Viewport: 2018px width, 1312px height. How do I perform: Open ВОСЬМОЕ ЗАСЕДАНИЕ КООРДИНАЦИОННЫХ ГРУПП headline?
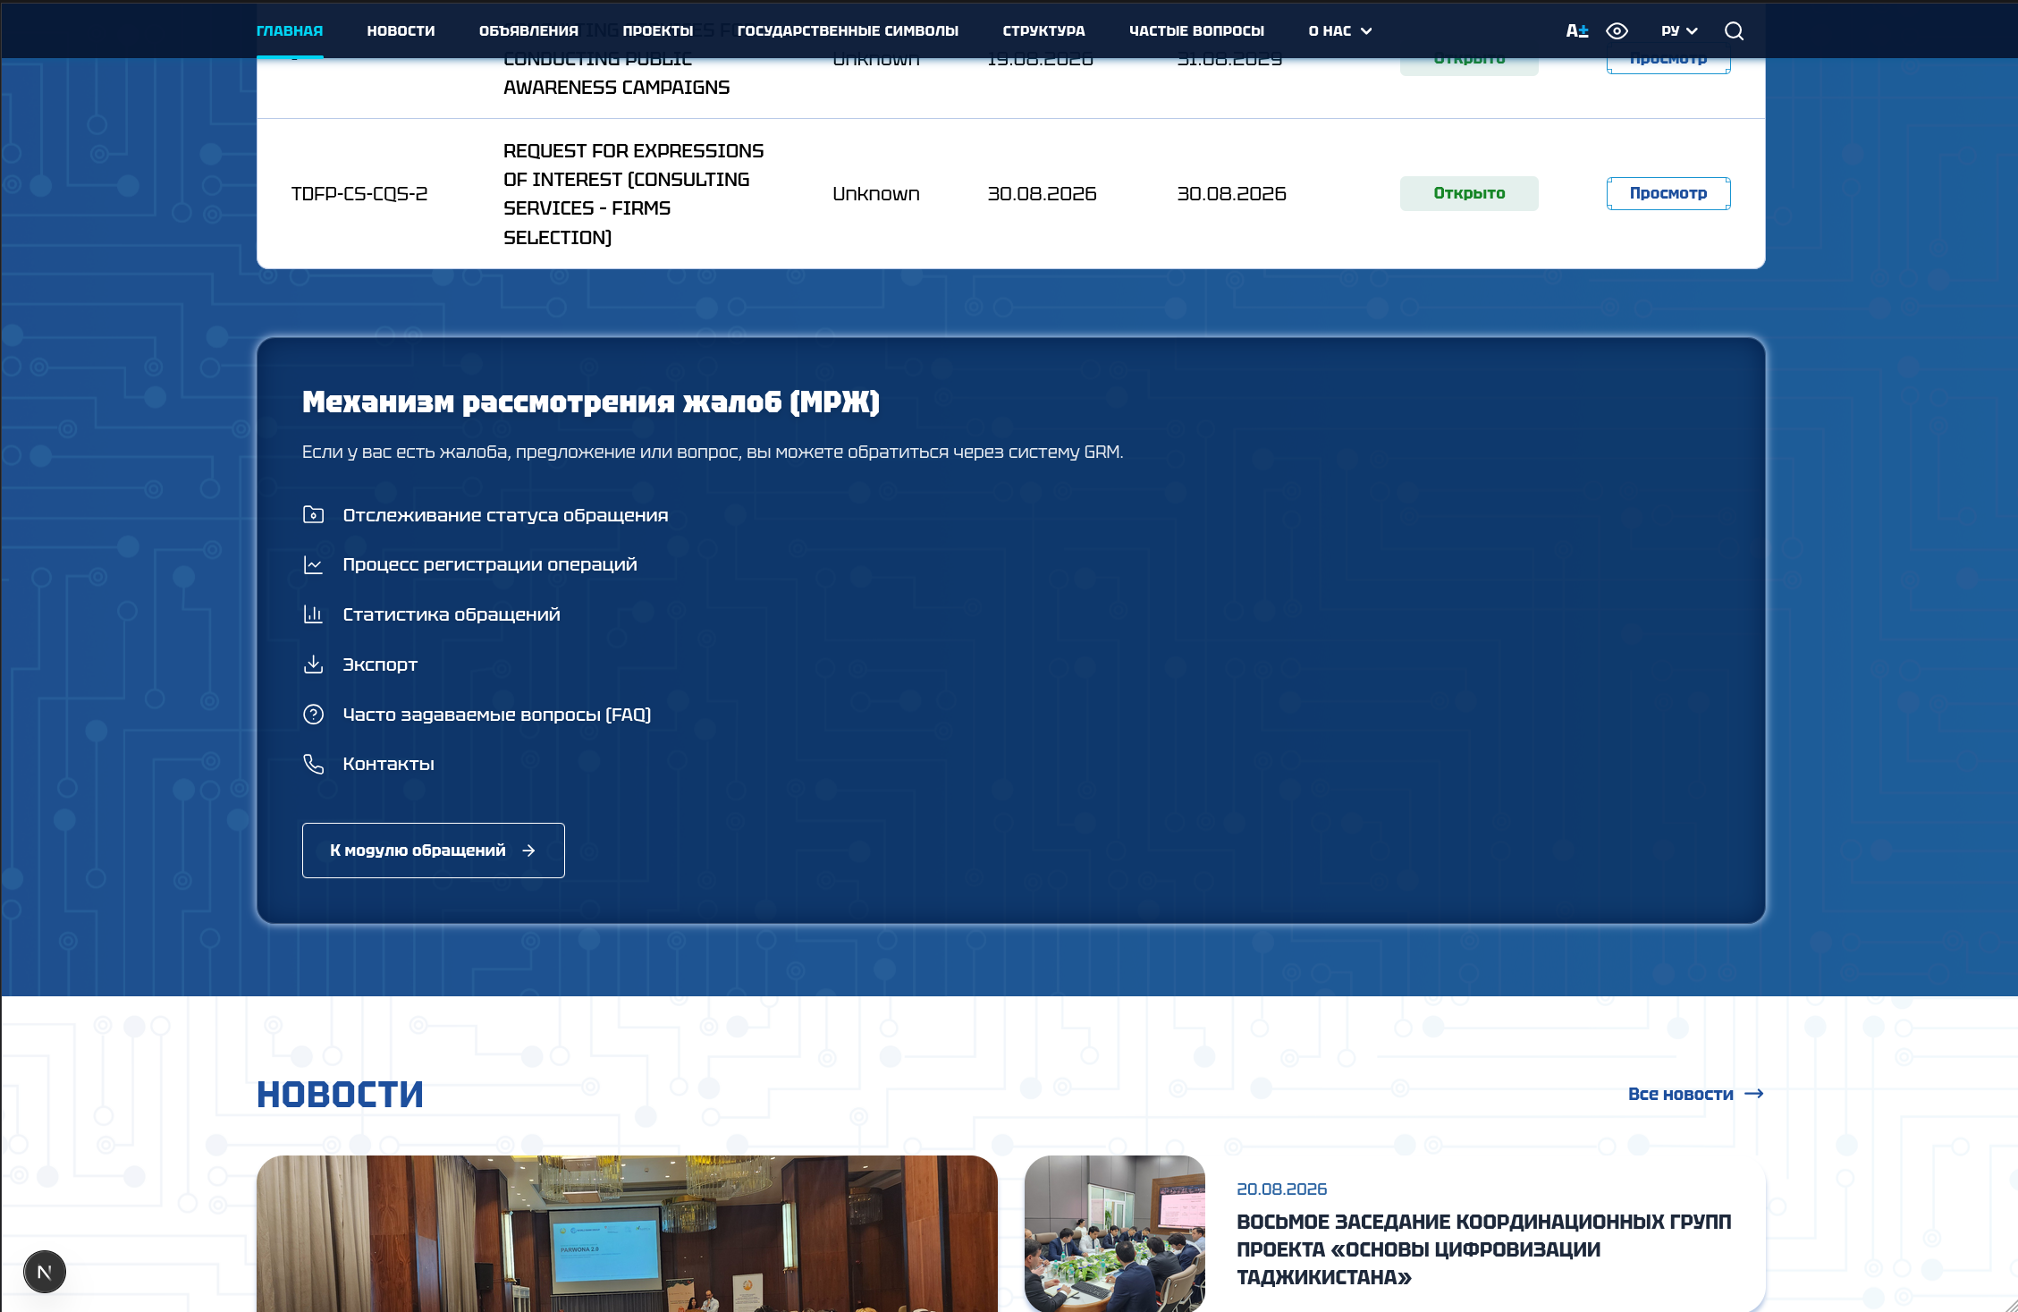pos(1484,1249)
